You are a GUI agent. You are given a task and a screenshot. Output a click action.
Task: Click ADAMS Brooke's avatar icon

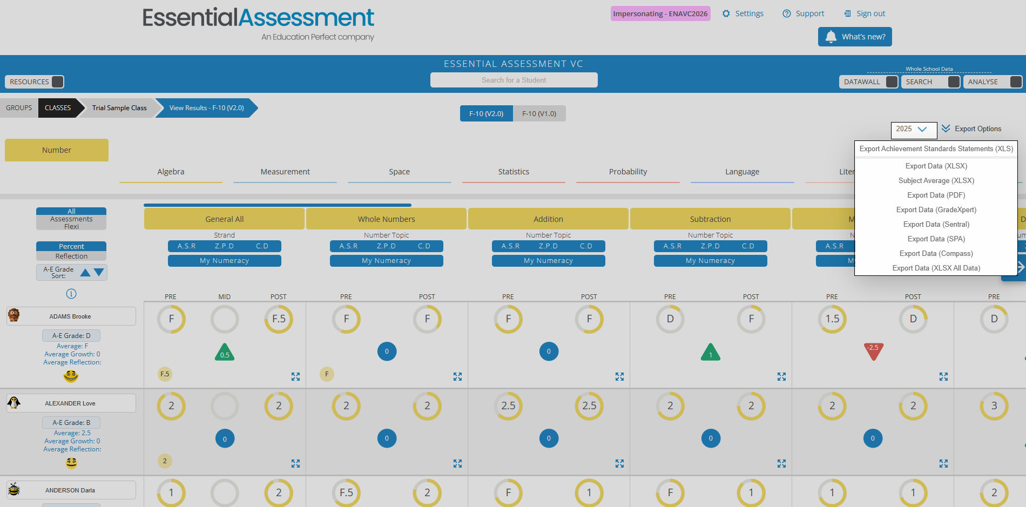pos(14,315)
